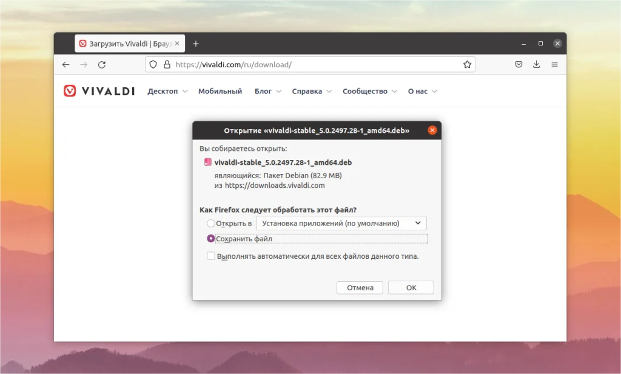Reload the vivaldi.com page

pos(102,64)
